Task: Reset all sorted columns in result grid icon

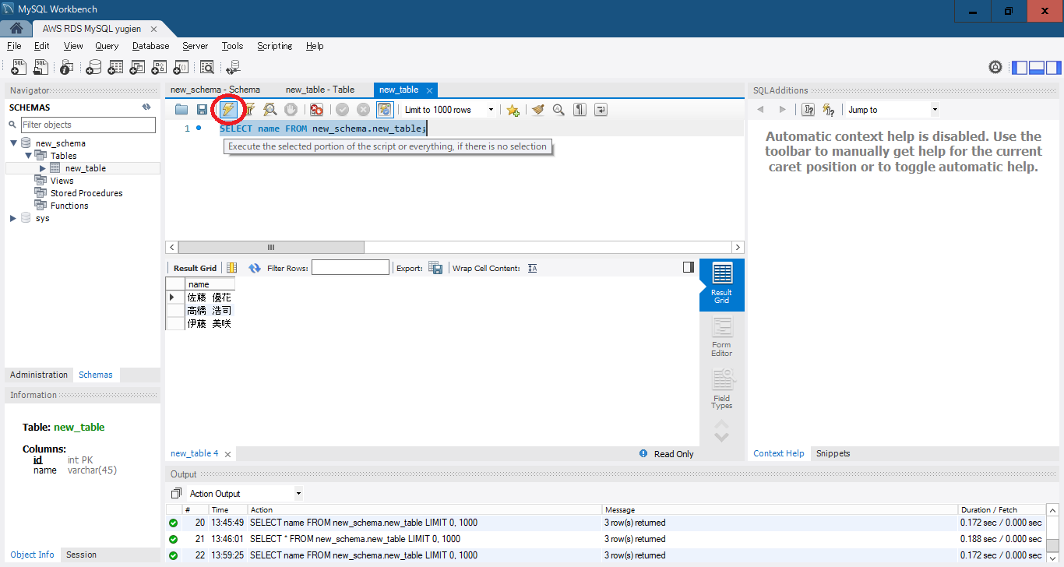Action: [x=231, y=268]
